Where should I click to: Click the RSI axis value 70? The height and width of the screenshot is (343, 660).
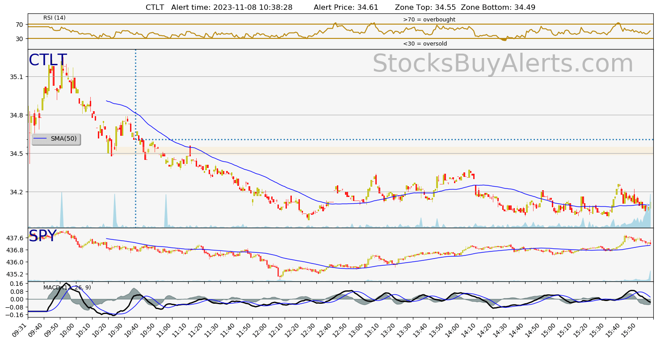(x=19, y=25)
